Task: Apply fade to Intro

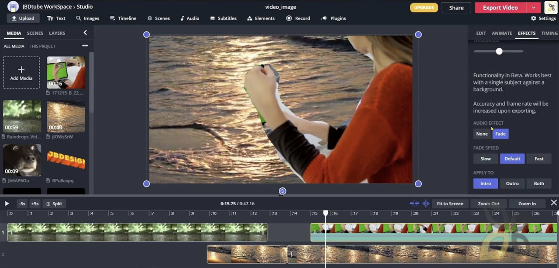Action: [x=486, y=183]
